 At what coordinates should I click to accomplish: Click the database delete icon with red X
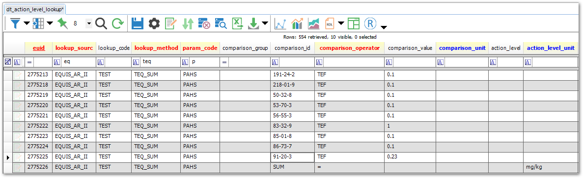(x=204, y=23)
